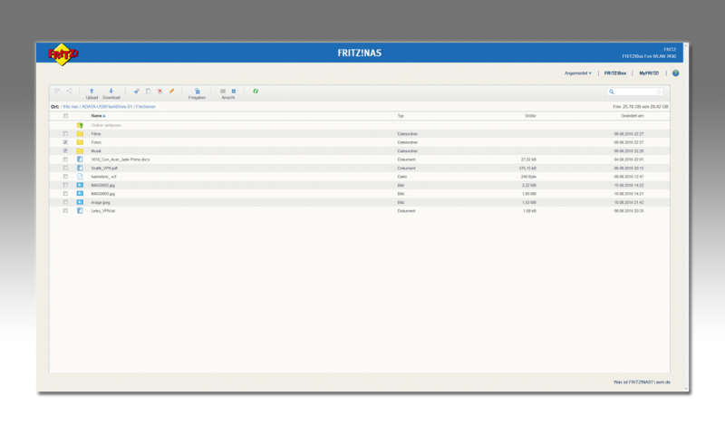Click the FRITZ!NAS title heading
Screen dimensions: 725x435
tap(359, 53)
